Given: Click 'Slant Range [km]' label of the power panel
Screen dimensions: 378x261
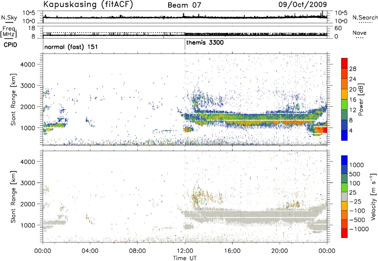Looking at the screenshot, I should point(13,99).
